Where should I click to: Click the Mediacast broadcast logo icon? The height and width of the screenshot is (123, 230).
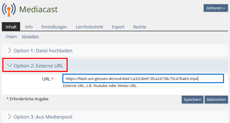[9, 9]
